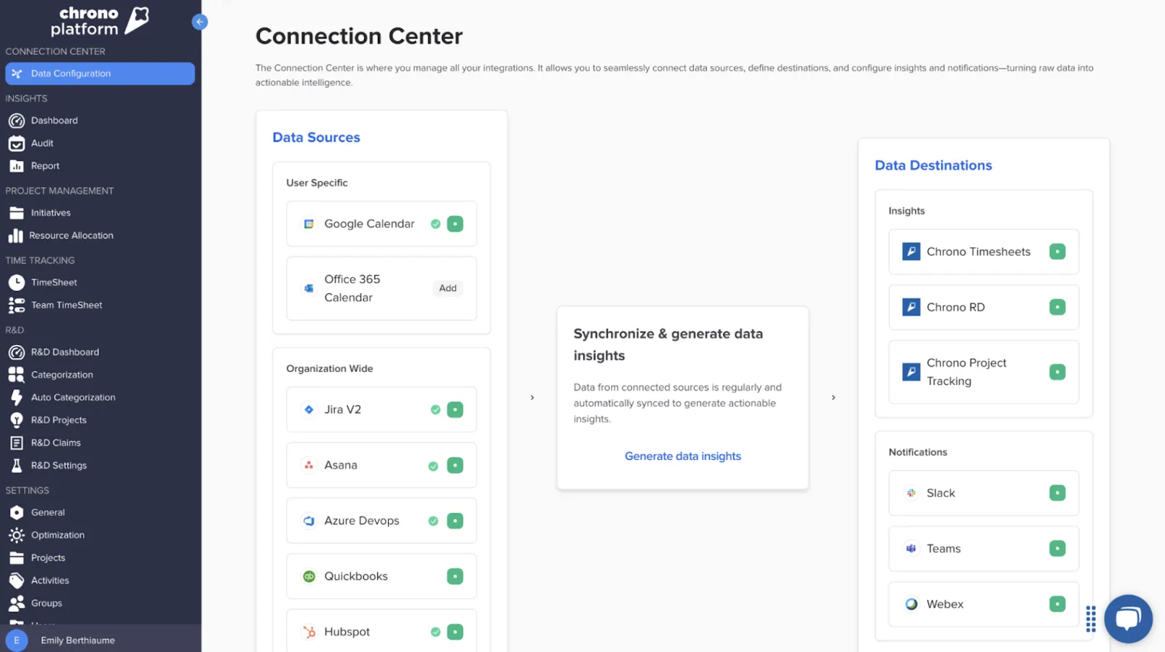
Task: Open the chat support widget
Action: click(1128, 619)
